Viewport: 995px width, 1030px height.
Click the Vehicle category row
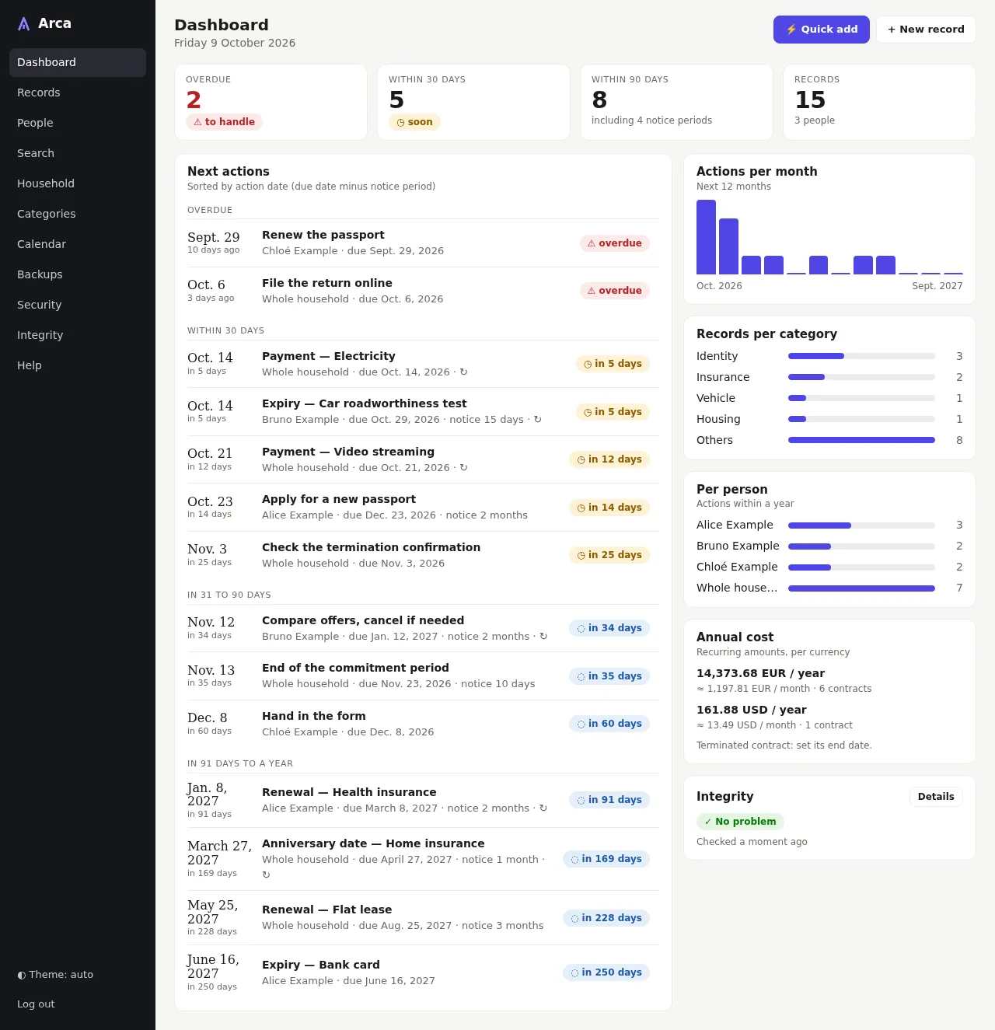[x=829, y=398]
